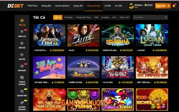The width and height of the screenshot is (179, 112).
Task: Filter games by Pragmatic Play
Action: pyautogui.click(x=83, y=17)
